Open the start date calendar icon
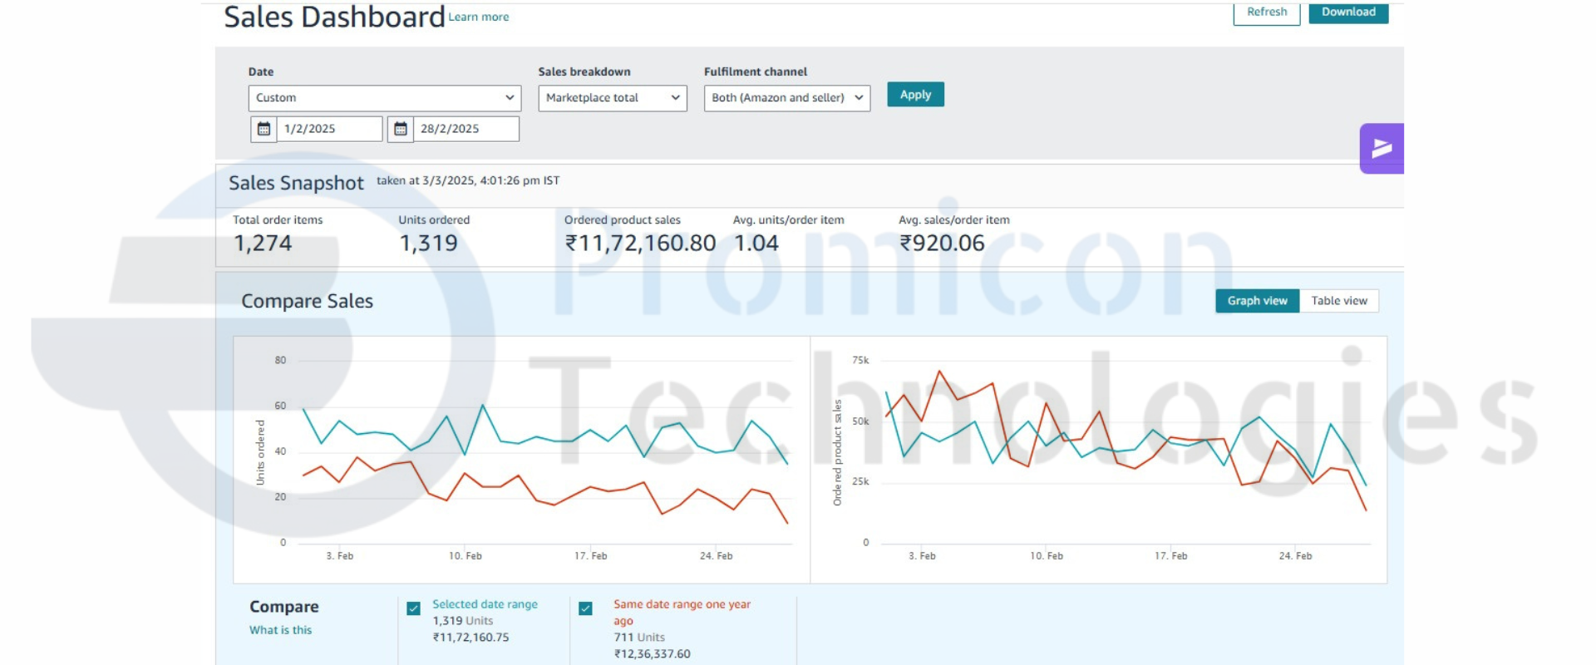 pos(264,129)
